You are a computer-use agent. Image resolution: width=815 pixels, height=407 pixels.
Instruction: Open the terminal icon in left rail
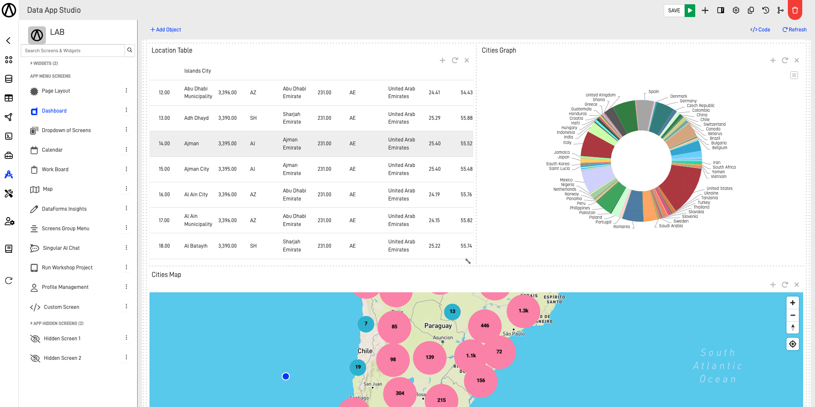[8, 136]
